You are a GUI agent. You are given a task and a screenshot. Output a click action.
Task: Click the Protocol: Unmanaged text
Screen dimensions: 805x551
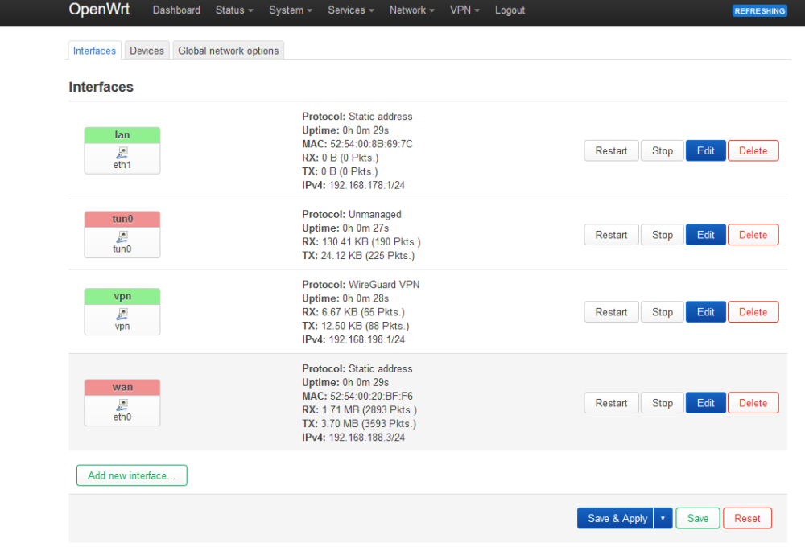click(x=352, y=215)
